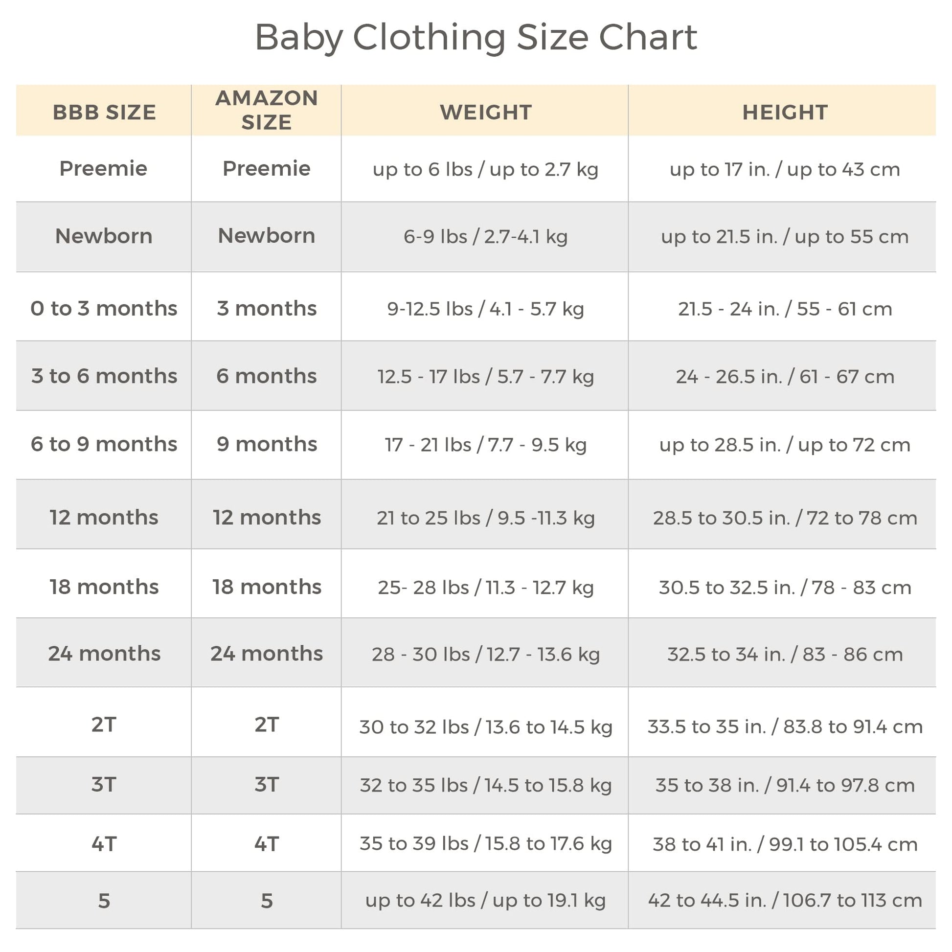952x952 pixels.
Task: Click the '3 to 6 months' cell
Action: coord(104,376)
